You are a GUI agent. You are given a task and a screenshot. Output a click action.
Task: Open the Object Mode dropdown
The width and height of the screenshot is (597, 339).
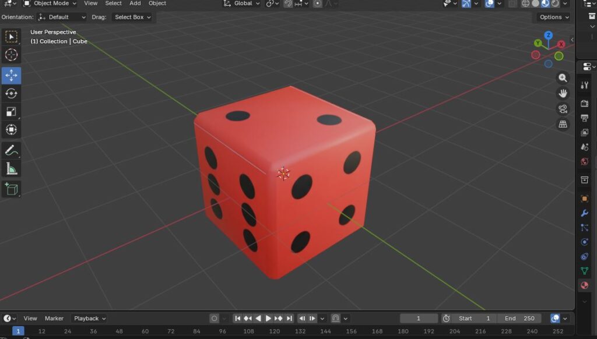50,3
